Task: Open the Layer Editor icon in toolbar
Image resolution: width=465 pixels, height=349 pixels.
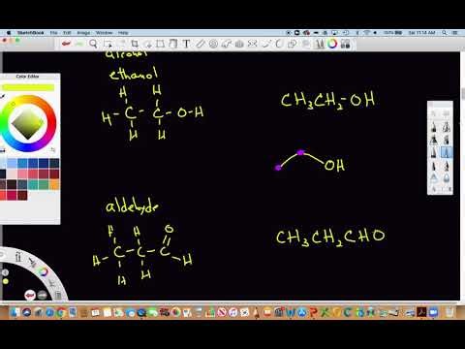Action: [x=345, y=44]
